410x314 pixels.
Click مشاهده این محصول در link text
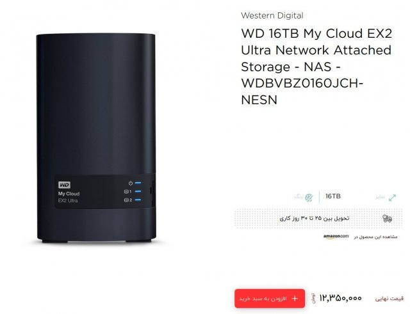click(x=376, y=237)
